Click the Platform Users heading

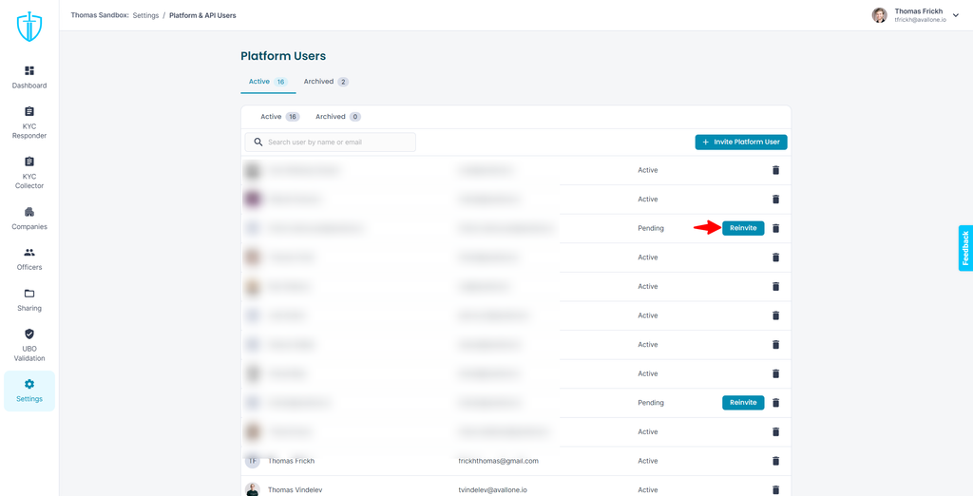pos(283,56)
